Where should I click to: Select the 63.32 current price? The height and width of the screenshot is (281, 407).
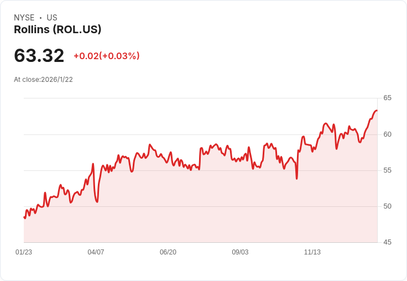[x=39, y=56]
